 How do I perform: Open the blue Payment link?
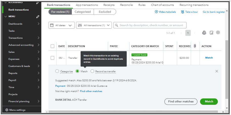60,86
